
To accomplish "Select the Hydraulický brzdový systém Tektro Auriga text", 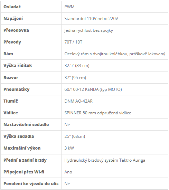I will (105, 160).
